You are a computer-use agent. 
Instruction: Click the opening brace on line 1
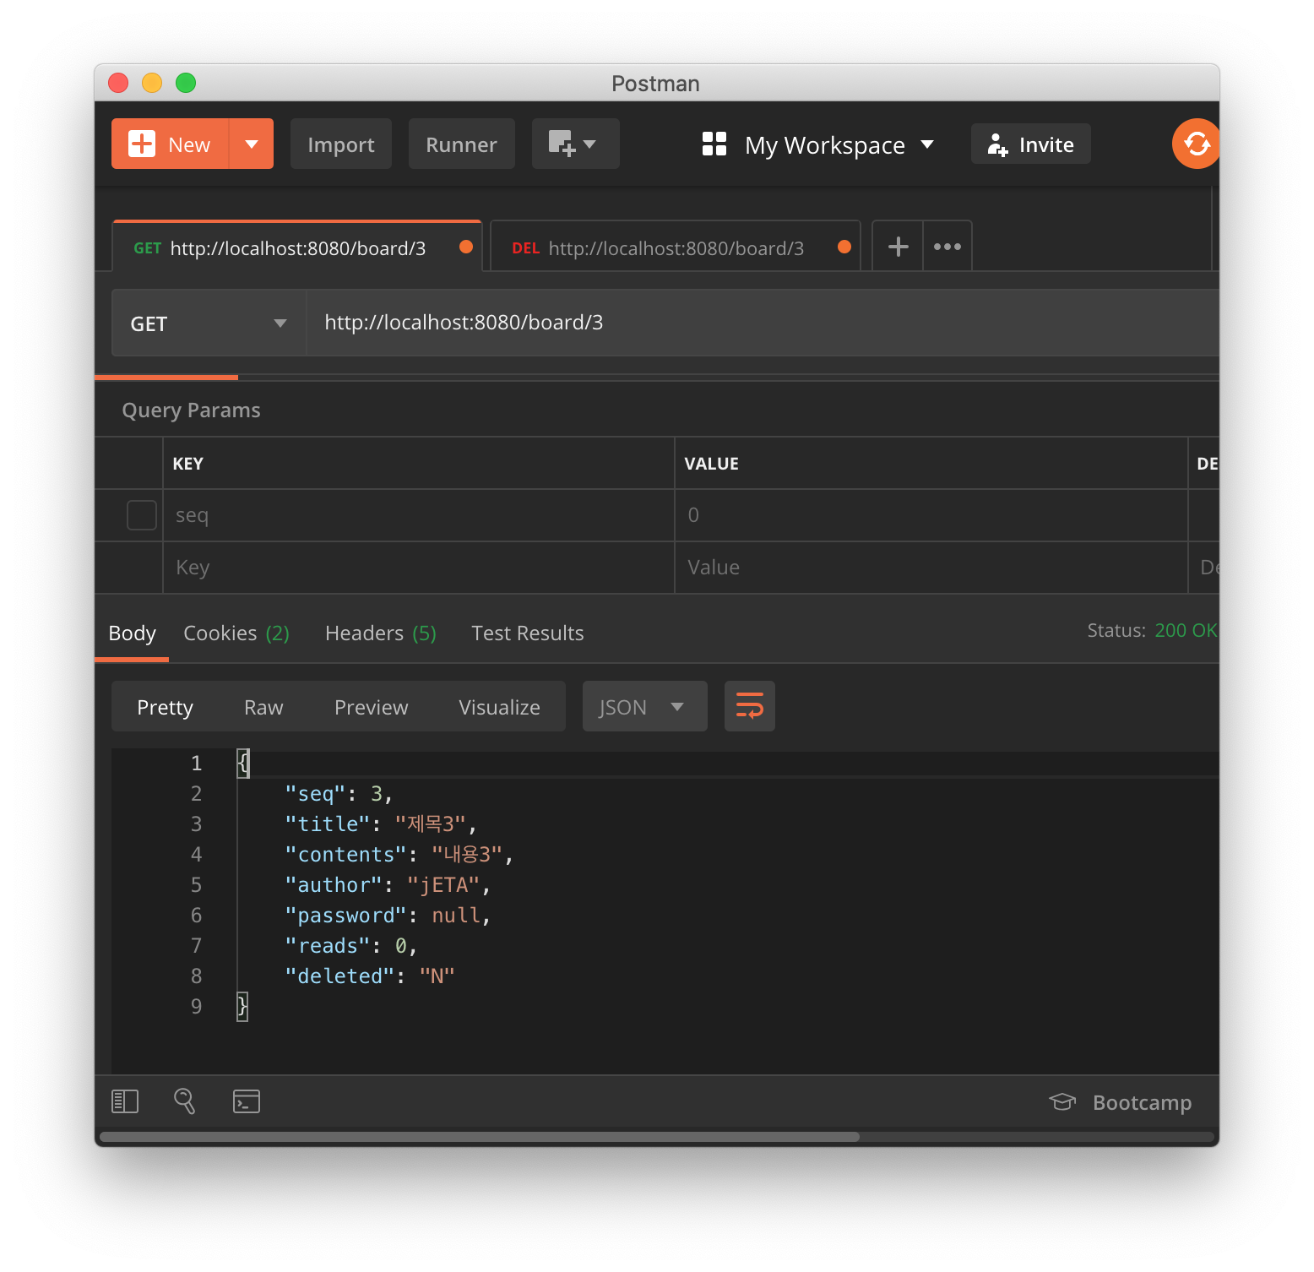pyautogui.click(x=243, y=764)
